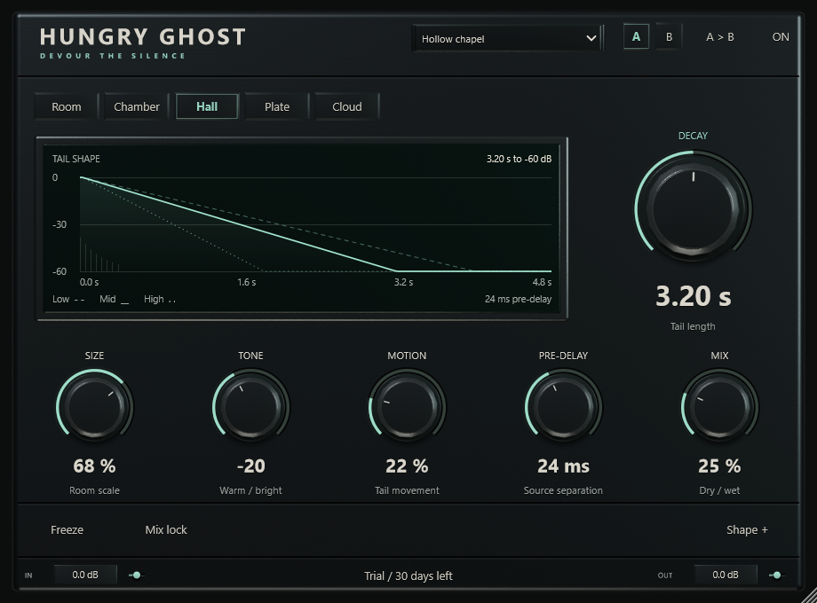Click the 25 % mix value

point(719,466)
